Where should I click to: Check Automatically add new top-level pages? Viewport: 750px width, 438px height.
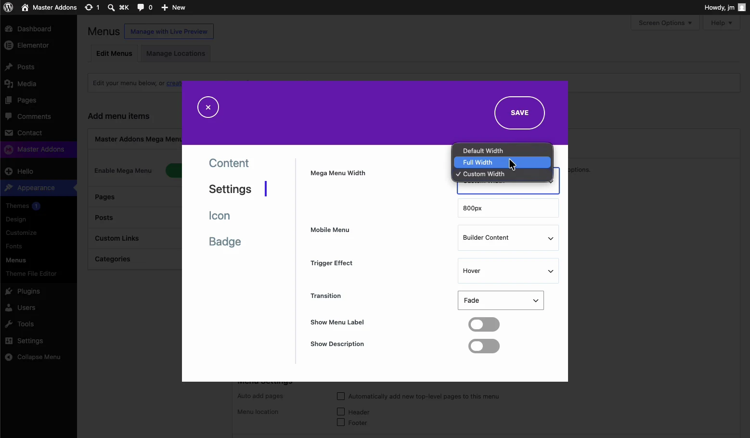click(341, 396)
